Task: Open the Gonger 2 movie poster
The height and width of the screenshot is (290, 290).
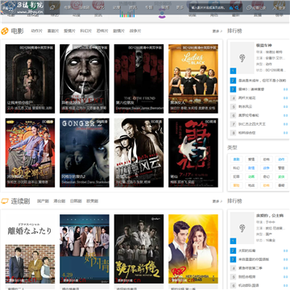Action: coord(85,153)
